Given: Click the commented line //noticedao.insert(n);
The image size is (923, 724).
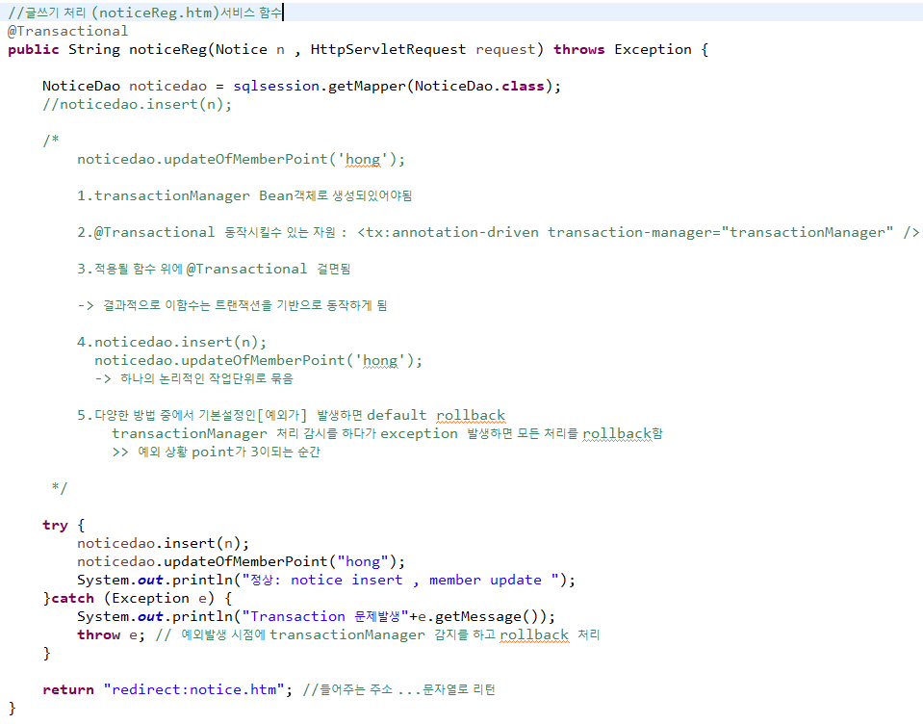Looking at the screenshot, I should pyautogui.click(x=138, y=104).
